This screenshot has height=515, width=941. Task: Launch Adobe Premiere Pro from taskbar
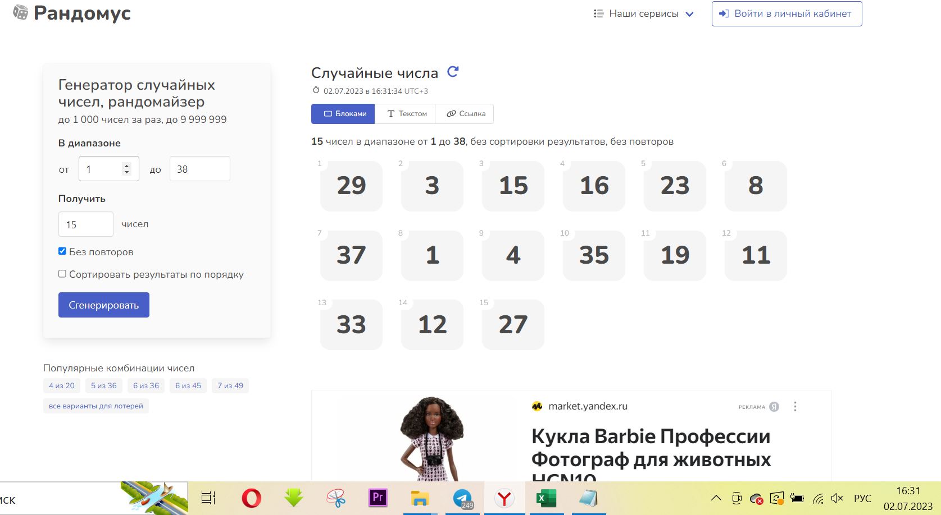pyautogui.click(x=378, y=498)
